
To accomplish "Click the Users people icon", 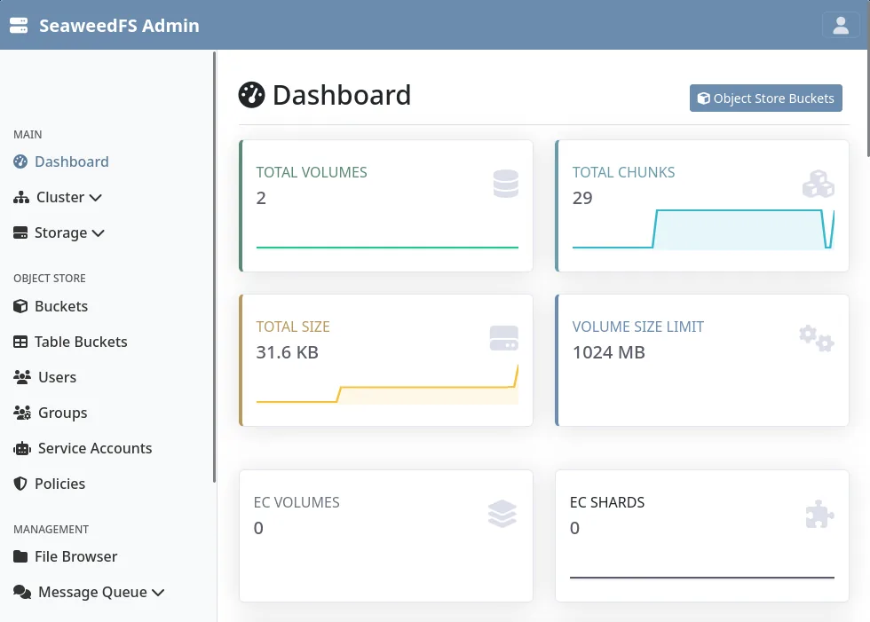I will 22,377.
